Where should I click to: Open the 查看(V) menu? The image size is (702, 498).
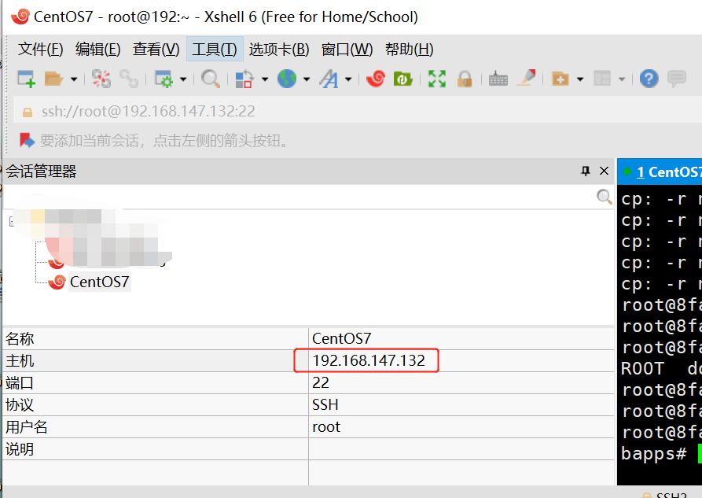pos(156,49)
